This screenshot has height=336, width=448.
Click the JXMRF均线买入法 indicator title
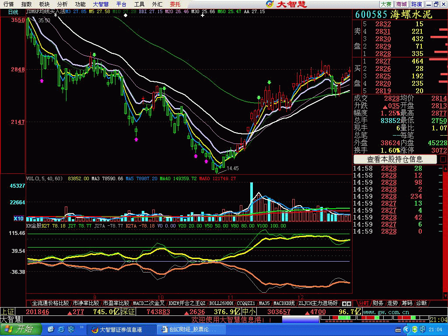click(x=45, y=11)
